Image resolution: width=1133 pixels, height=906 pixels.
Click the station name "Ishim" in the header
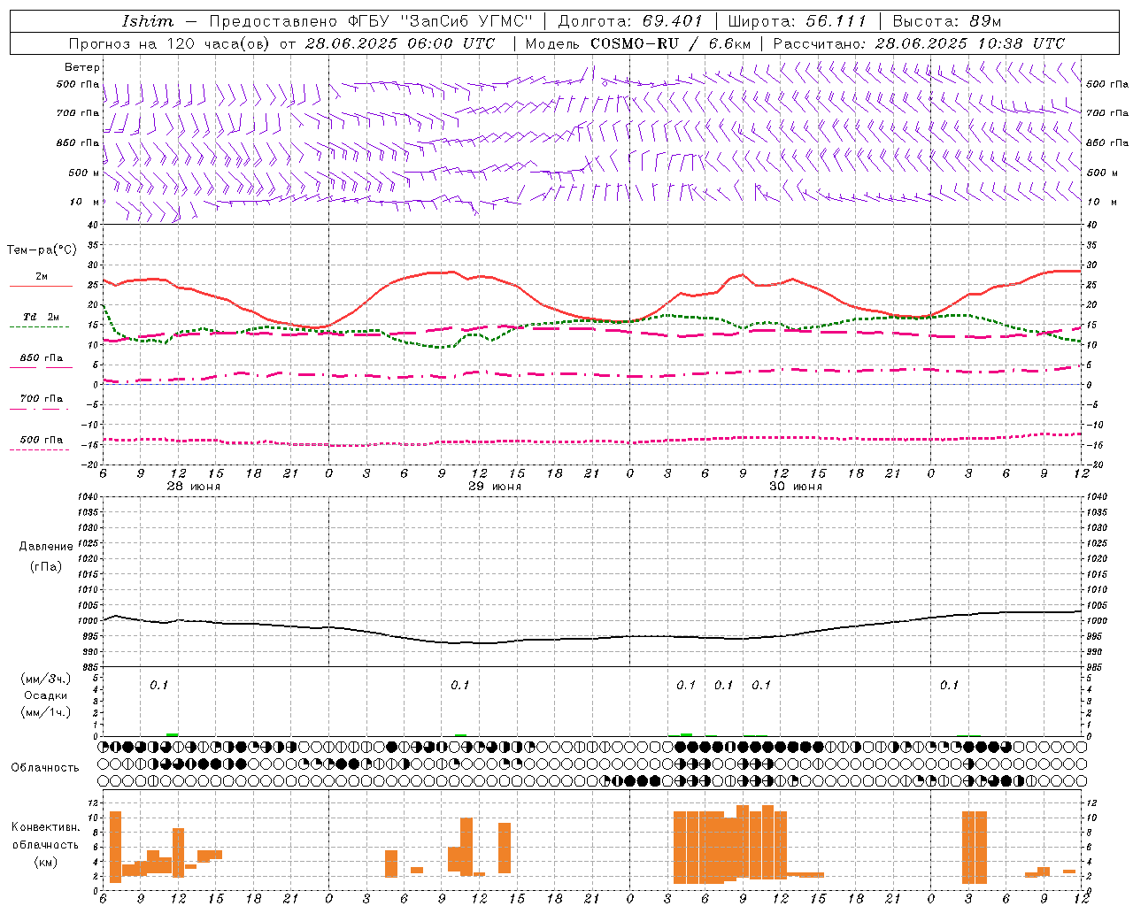coord(148,21)
